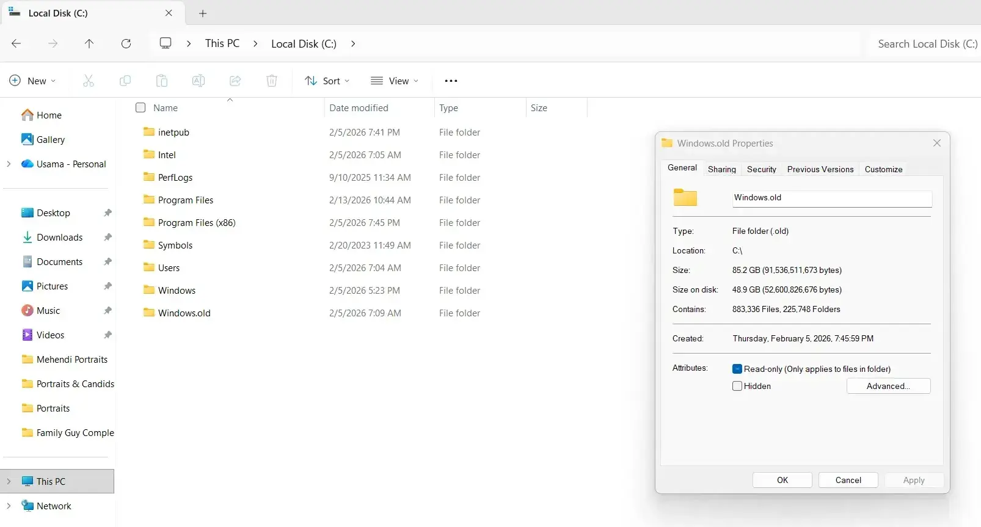Click the Paste clipboard icon

pyautogui.click(x=162, y=81)
